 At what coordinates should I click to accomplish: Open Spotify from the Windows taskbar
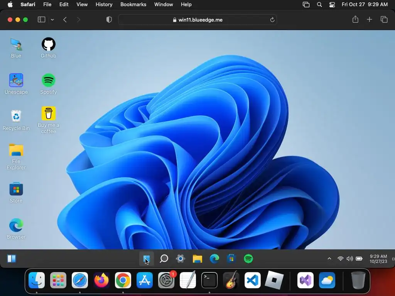click(248, 259)
